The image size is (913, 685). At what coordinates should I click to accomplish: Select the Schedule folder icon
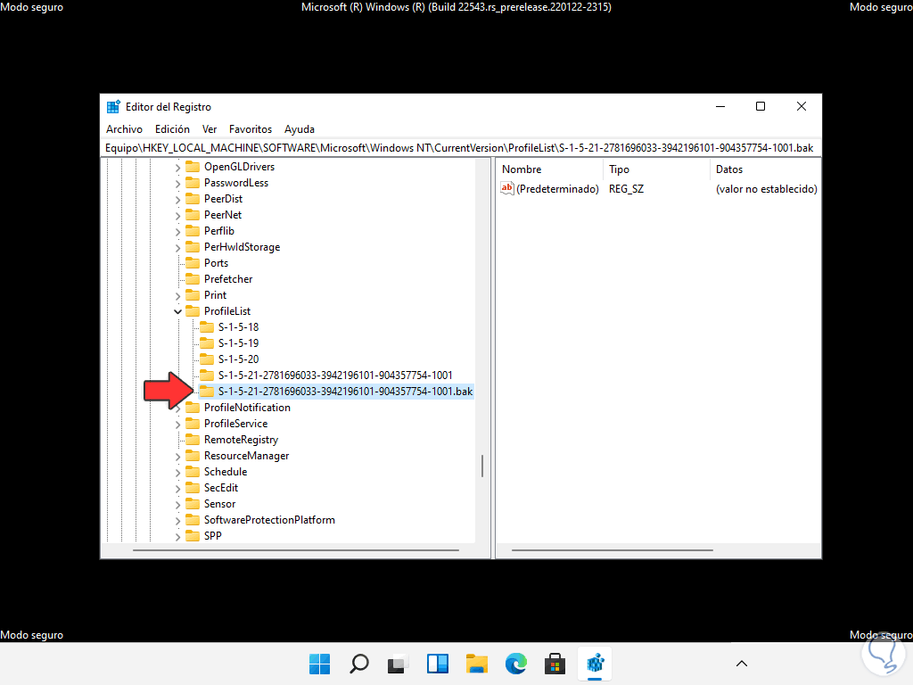(193, 471)
